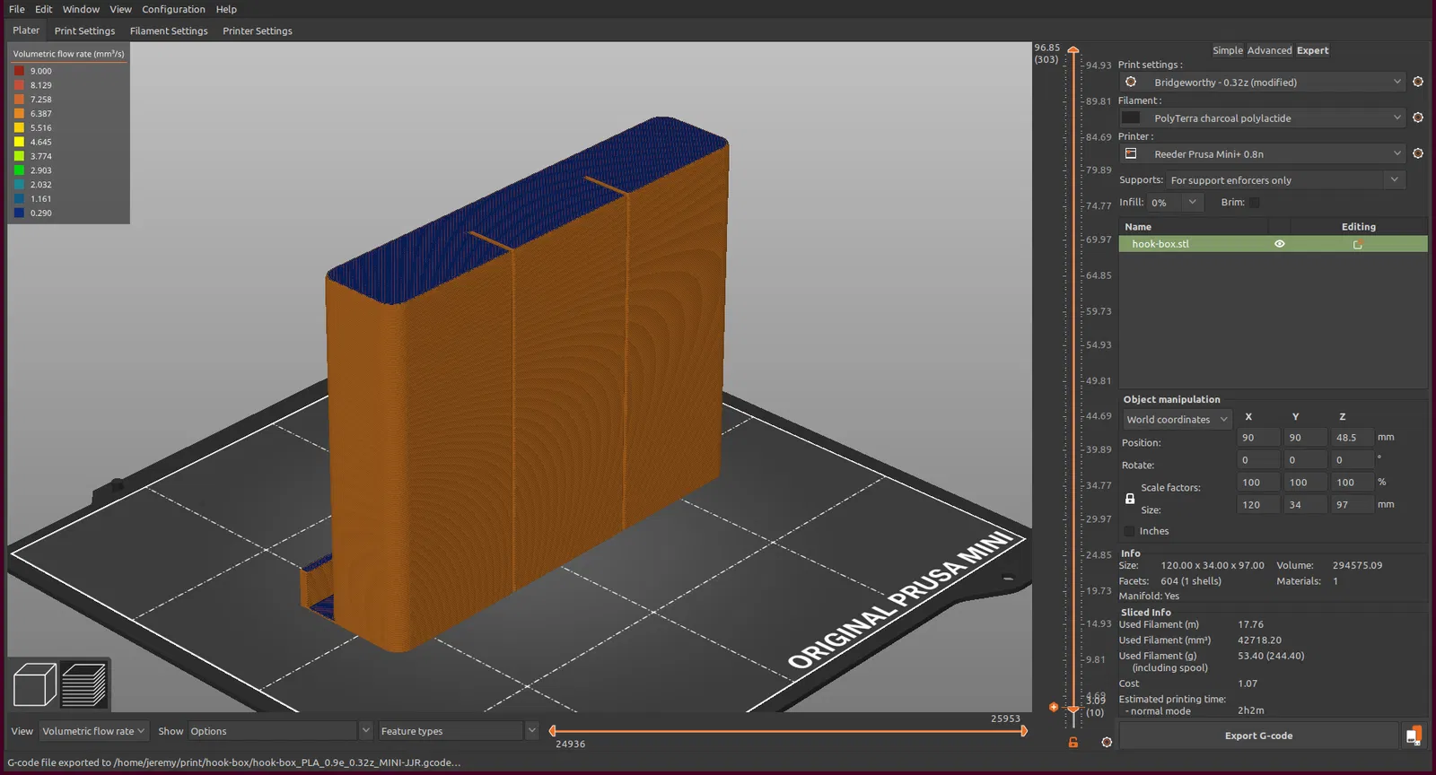Click export to SD card icon
Image resolution: width=1436 pixels, height=775 pixels.
tap(1413, 736)
